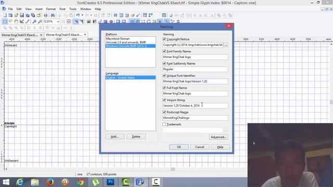Select the contour mode arrow tool
Viewport: 333px width, 187px height.
pos(76,21)
